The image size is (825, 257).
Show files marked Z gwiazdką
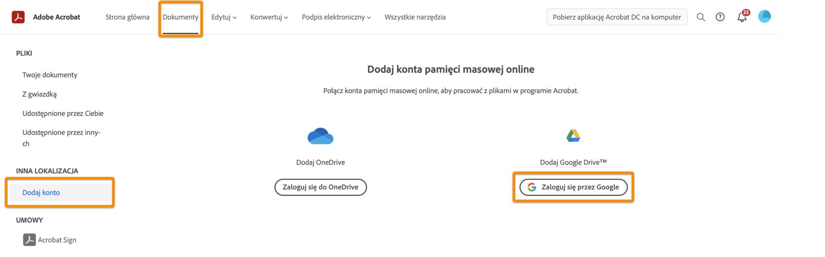(x=40, y=94)
